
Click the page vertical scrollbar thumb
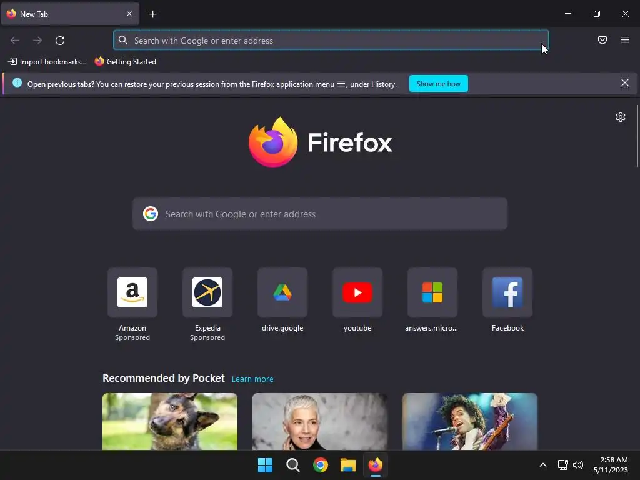[x=637, y=136]
